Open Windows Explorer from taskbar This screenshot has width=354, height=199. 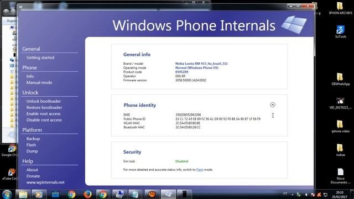[x=23, y=194]
